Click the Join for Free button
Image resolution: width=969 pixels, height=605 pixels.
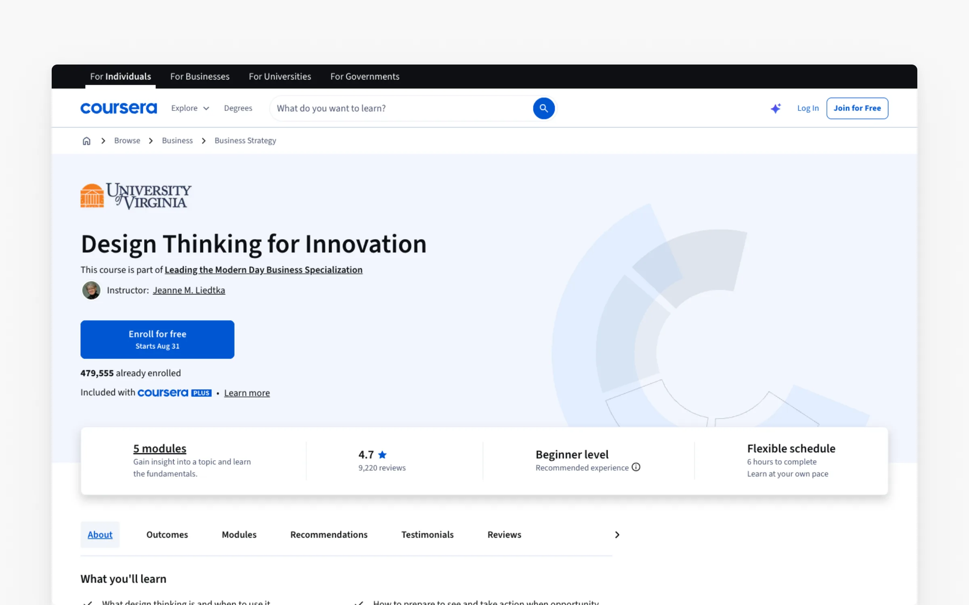coord(857,108)
